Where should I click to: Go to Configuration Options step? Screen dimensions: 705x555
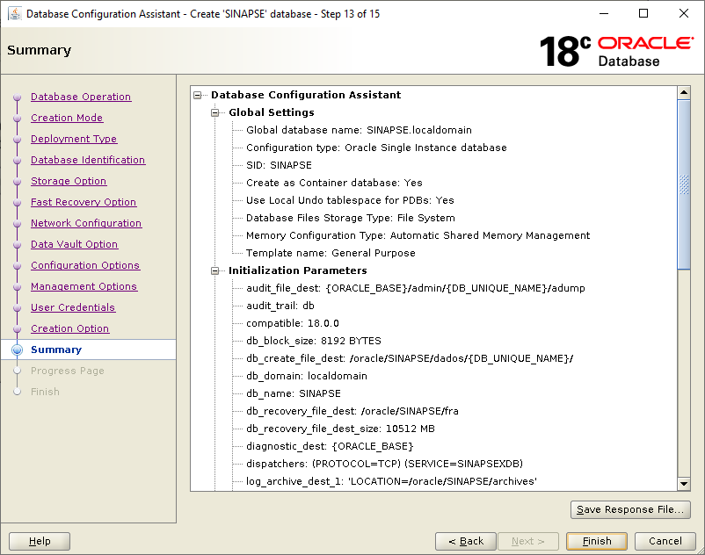click(85, 265)
